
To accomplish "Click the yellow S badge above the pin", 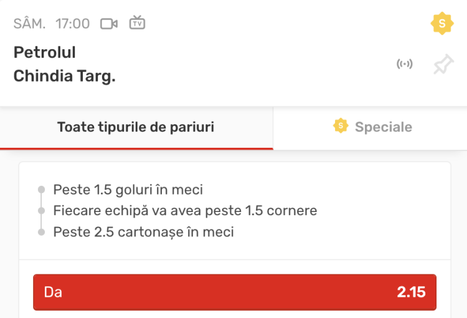I will (x=442, y=24).
